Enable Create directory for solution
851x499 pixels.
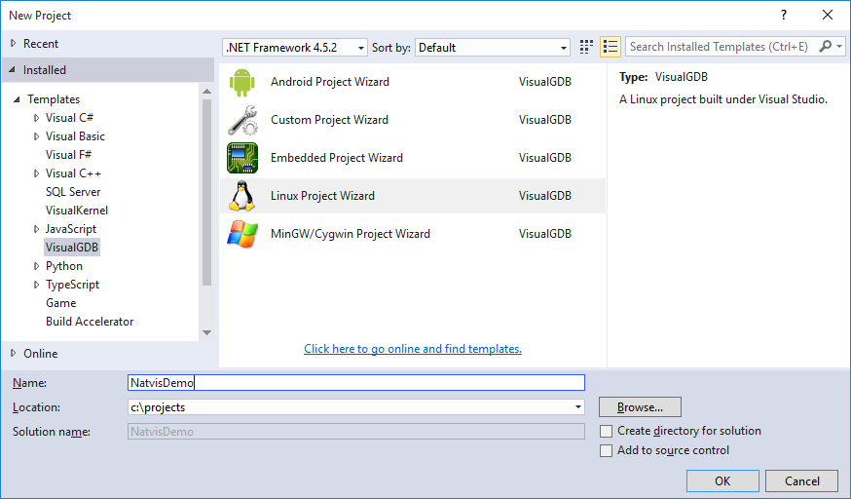point(607,431)
